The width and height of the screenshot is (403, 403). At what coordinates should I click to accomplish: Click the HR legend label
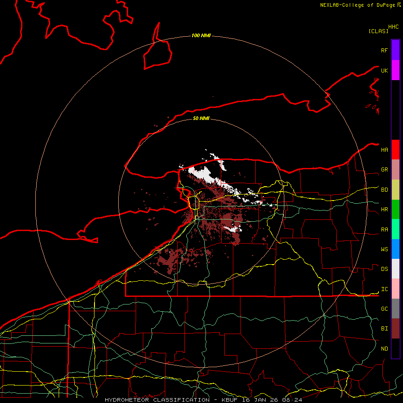tap(384, 210)
